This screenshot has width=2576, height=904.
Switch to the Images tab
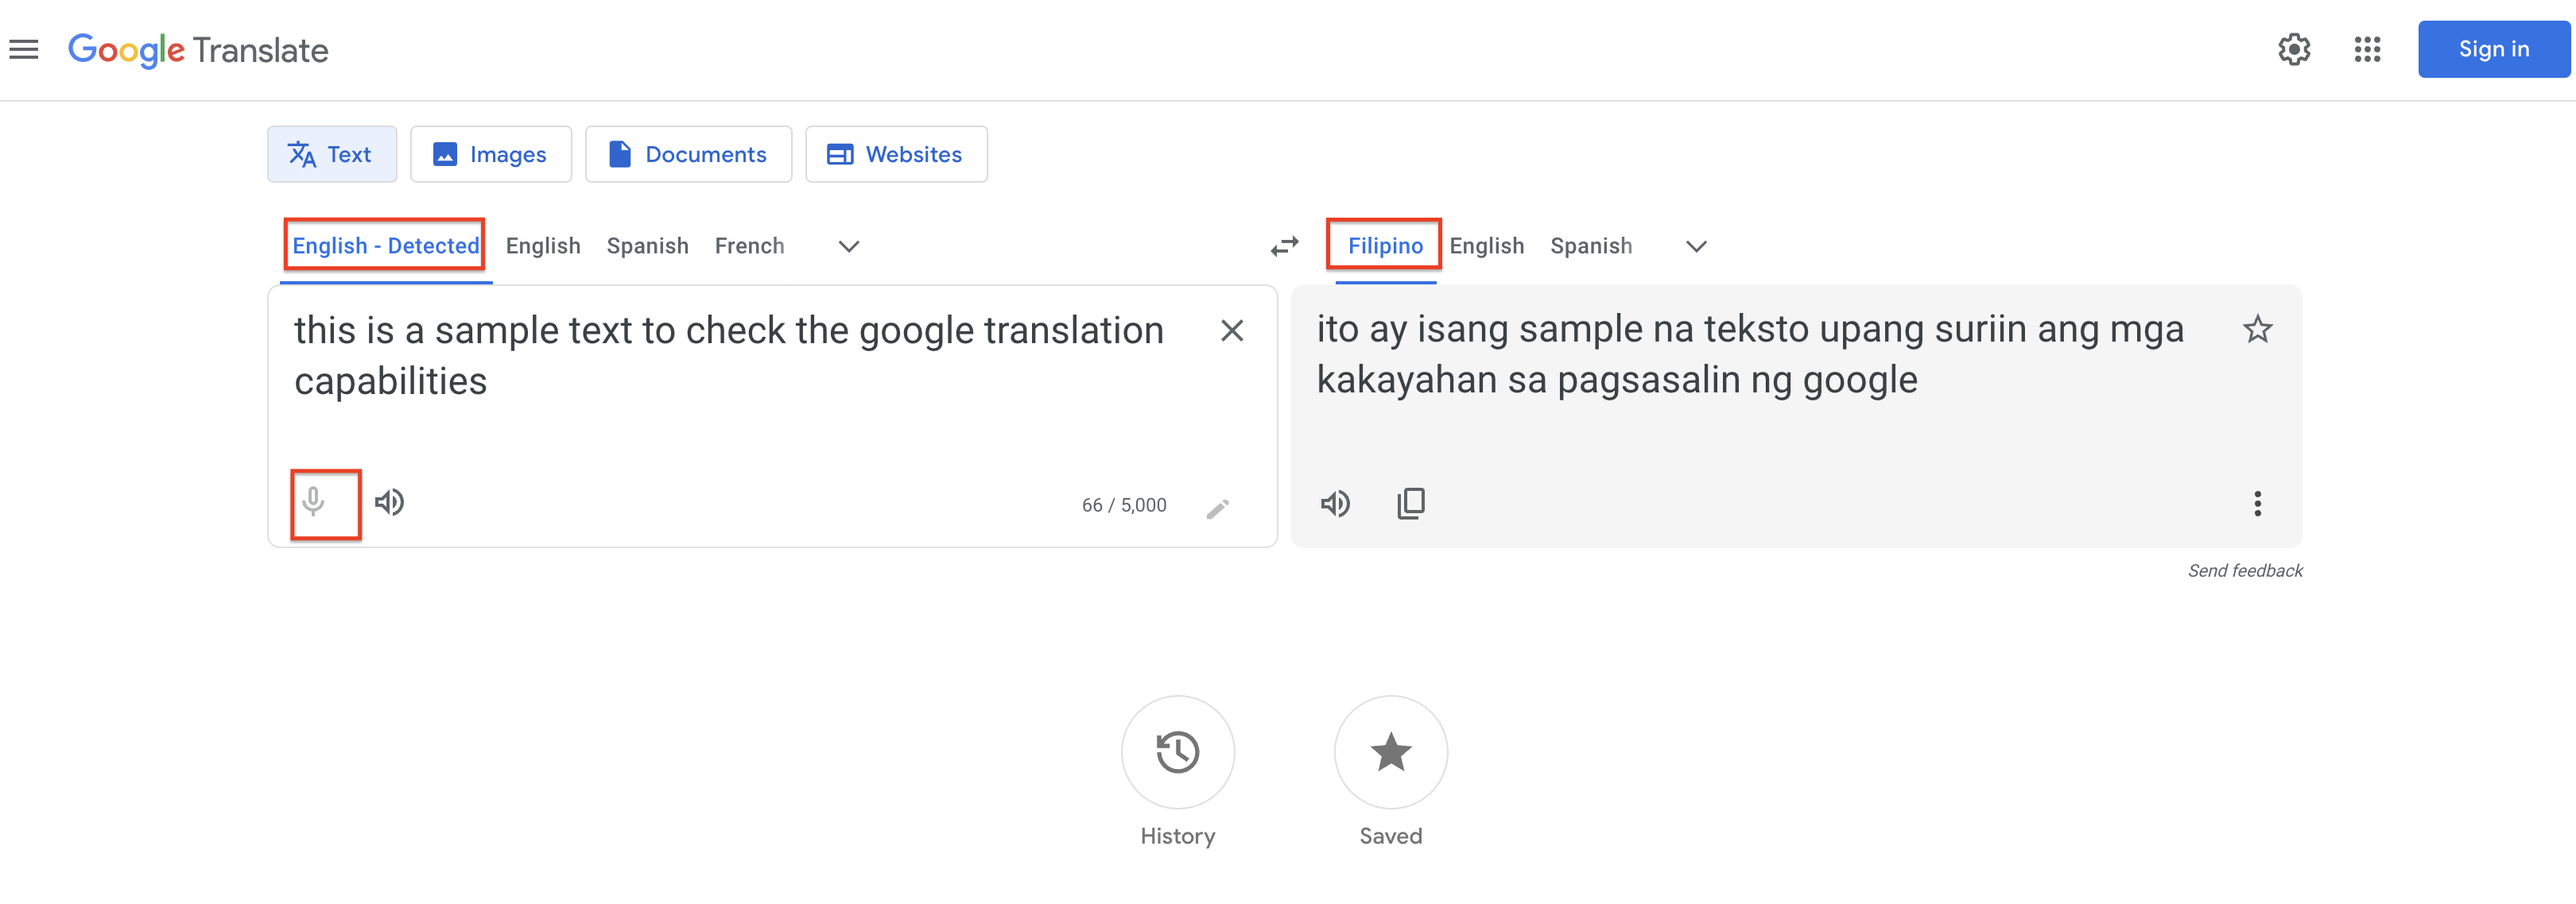pos(490,154)
